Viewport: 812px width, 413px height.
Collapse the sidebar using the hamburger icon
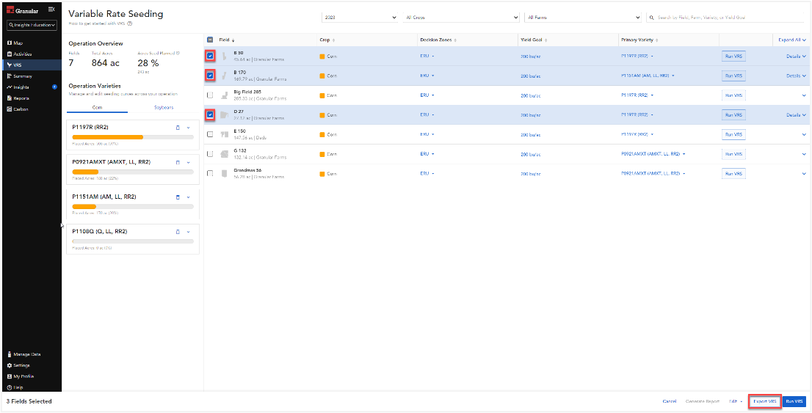click(51, 9)
